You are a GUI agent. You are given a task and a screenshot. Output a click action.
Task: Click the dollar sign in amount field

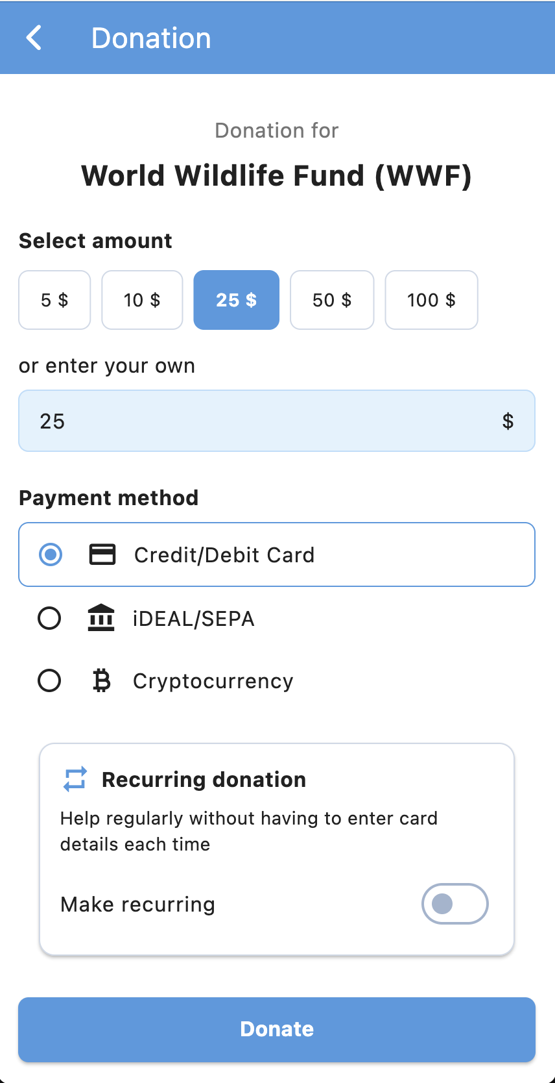508,421
